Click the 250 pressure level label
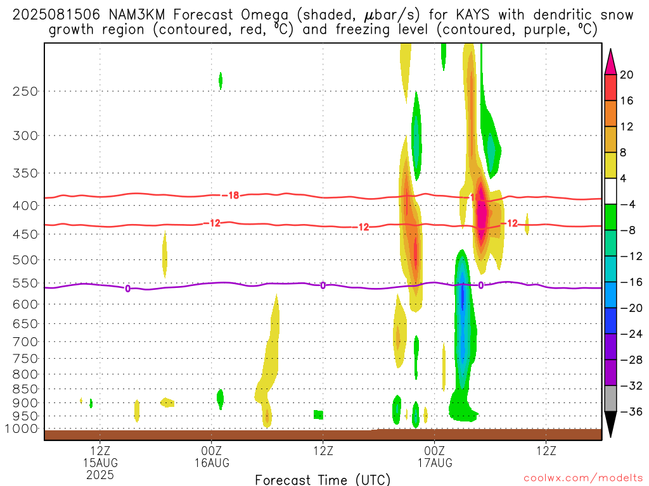The image size is (649, 486). tap(25, 91)
